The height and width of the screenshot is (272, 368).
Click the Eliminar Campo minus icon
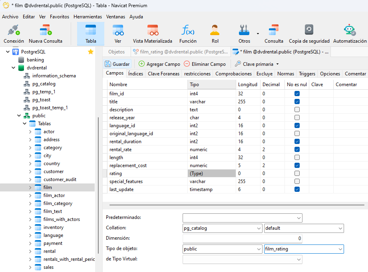pyautogui.click(x=187, y=64)
